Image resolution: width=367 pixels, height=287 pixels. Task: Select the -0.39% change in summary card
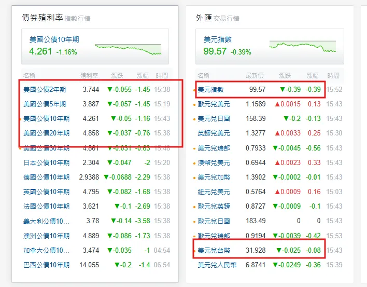pos(241,52)
